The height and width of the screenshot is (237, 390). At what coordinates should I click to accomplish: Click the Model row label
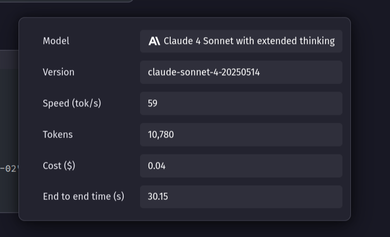click(x=56, y=41)
